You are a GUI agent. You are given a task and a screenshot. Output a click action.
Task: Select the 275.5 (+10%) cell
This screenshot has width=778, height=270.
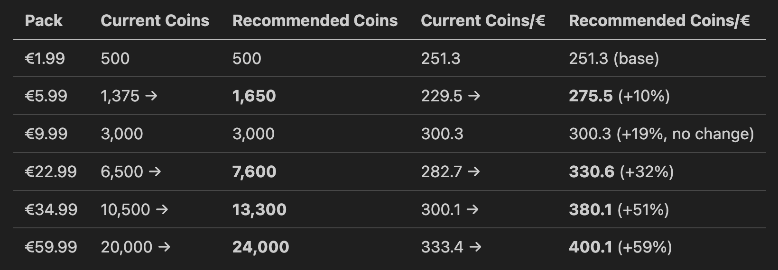(619, 96)
